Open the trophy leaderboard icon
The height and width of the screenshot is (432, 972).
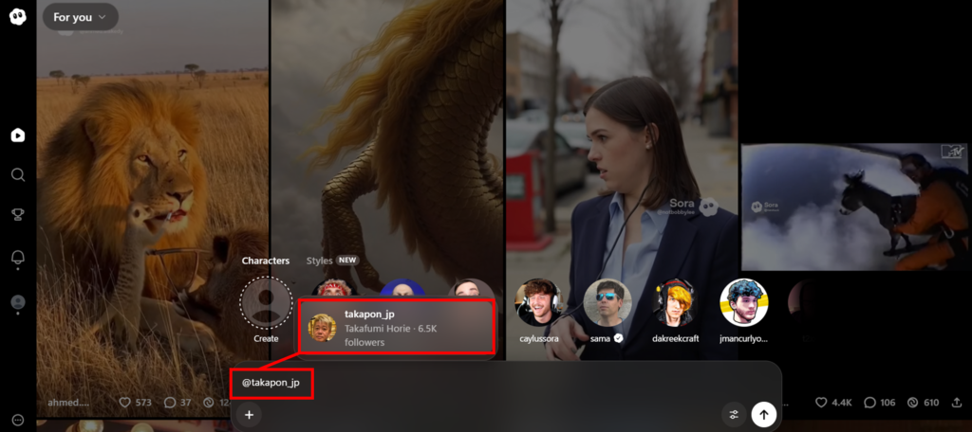17,215
